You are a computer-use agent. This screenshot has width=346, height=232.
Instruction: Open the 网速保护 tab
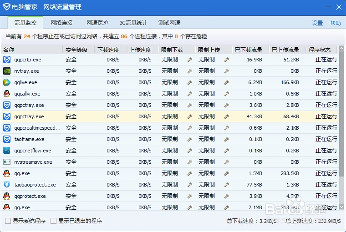(97, 22)
